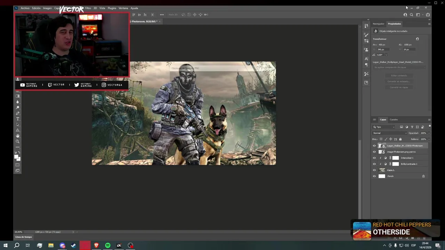This screenshot has width=445, height=250.
Task: Toggle Quick Mask mode icon
Action: (17, 165)
